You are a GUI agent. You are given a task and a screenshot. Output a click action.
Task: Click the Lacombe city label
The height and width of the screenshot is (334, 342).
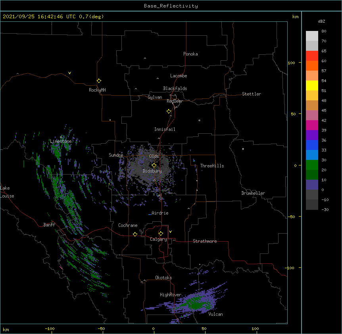pyautogui.click(x=179, y=76)
